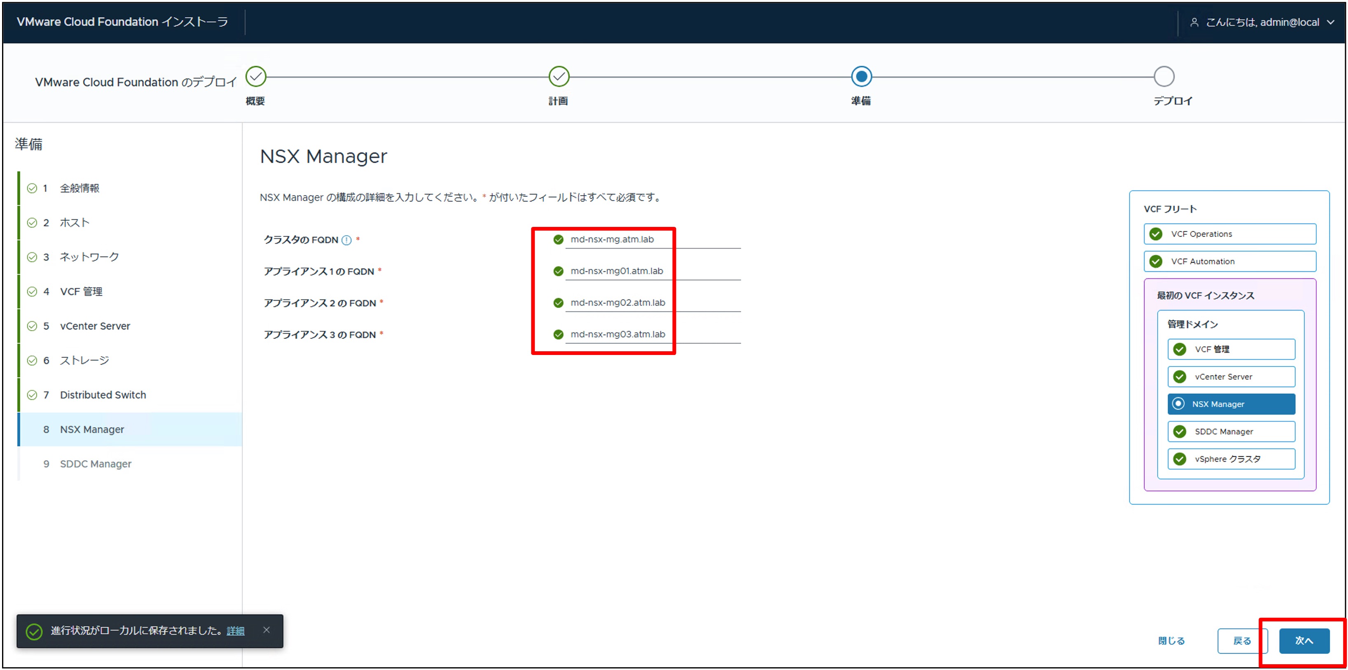Open step 2 ホスト in sidebar
The width and height of the screenshot is (1348, 670).
pyautogui.click(x=130, y=223)
